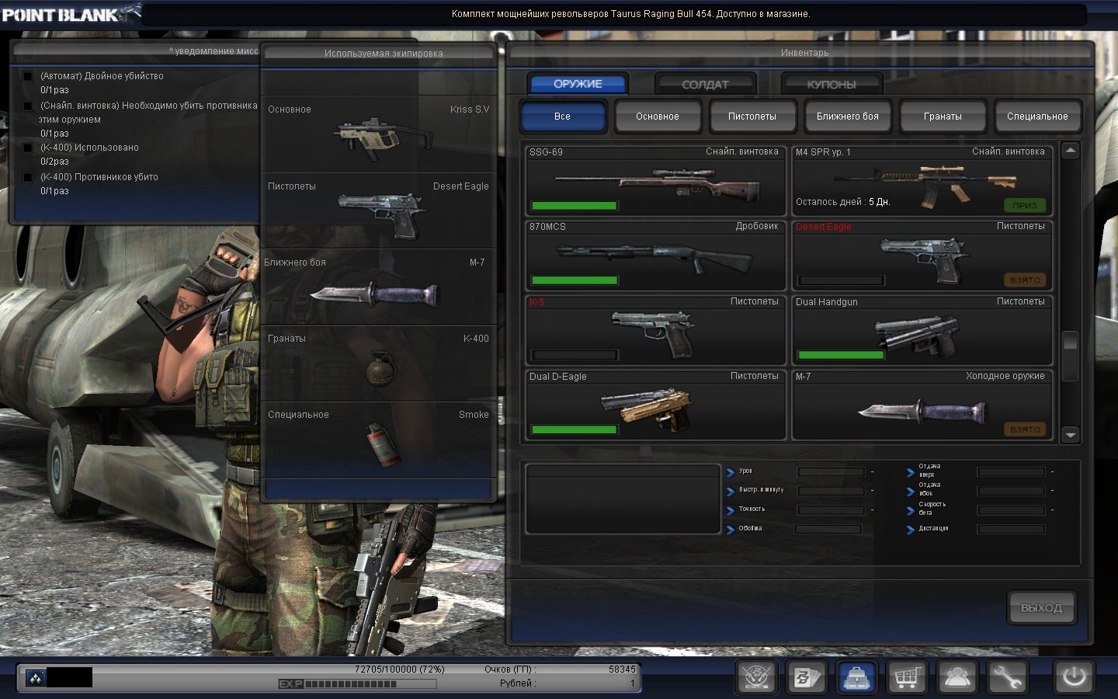
Task: Filter inventory by Пистолеты
Action: coord(752,116)
